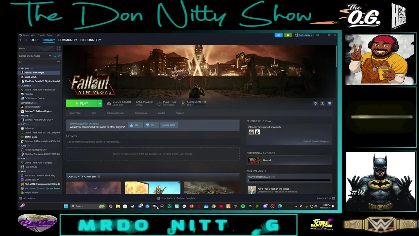
Task: Open the Friends menu
Action: [x=41, y=35]
